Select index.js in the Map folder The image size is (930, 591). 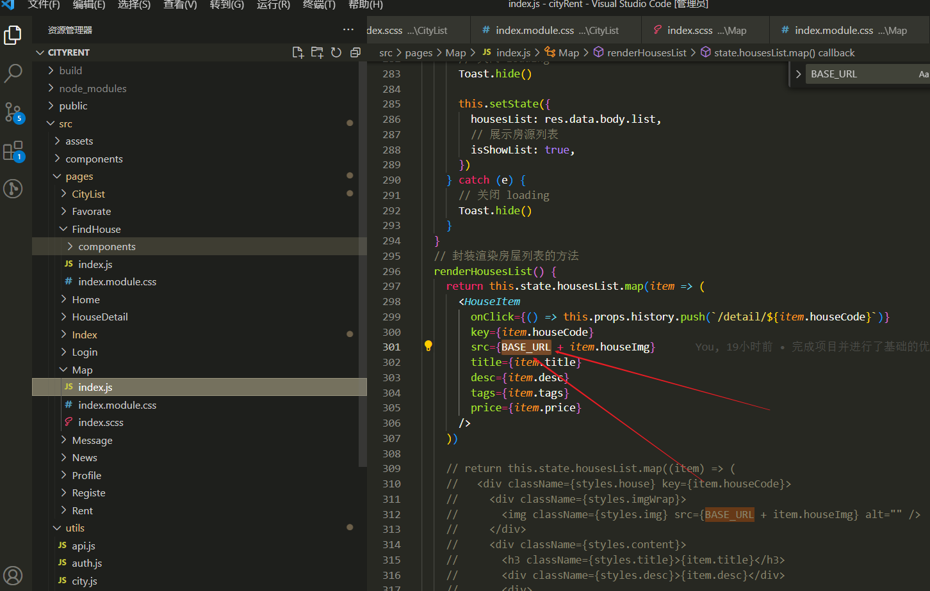pos(200,387)
